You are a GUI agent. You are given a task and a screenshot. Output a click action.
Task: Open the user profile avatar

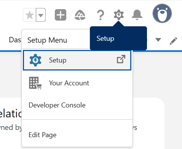point(162,13)
